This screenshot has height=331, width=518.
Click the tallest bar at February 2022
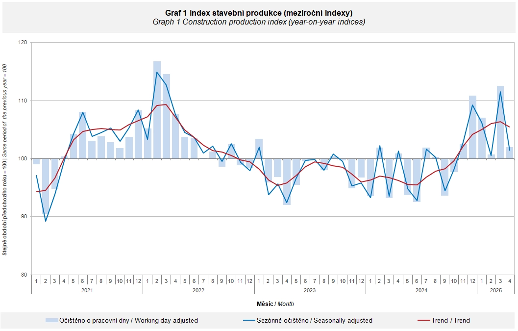[157, 110]
